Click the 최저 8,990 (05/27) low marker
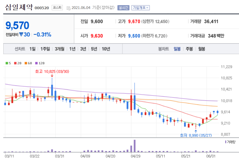Screen dimensions: 239x160 pos(196,135)
